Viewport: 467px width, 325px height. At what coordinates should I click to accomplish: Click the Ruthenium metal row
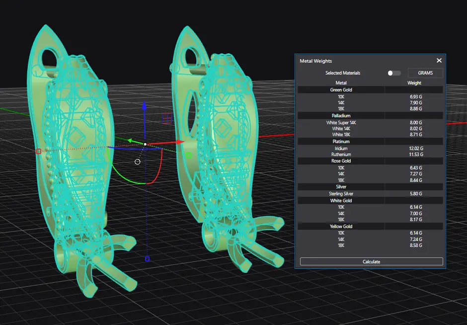(370, 155)
